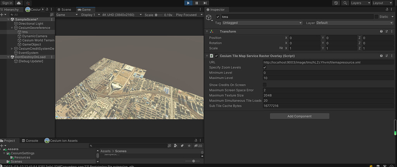Click the favorites star icon in Project
The image size is (397, 167).
(189, 146)
